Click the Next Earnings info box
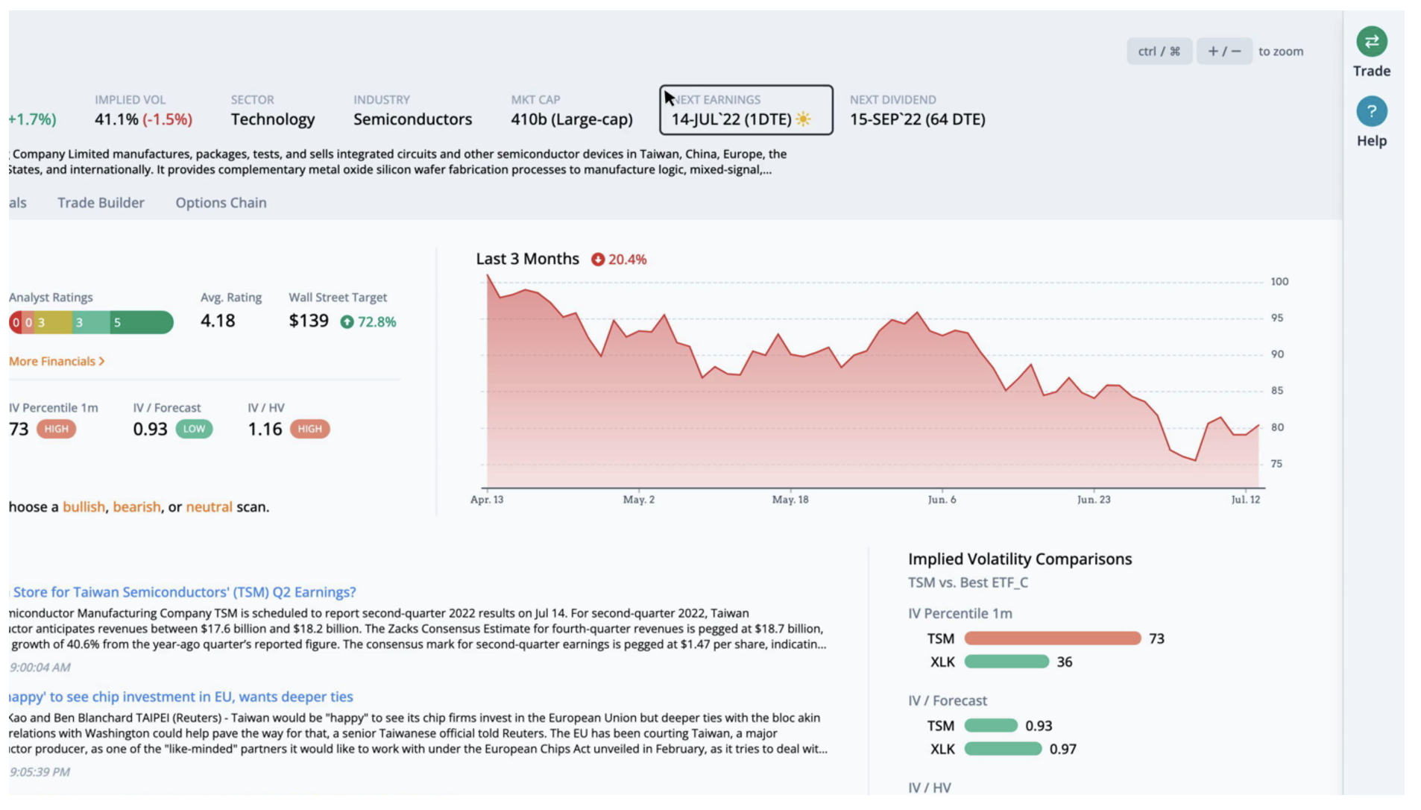This screenshot has height=810, width=1421. tap(746, 110)
